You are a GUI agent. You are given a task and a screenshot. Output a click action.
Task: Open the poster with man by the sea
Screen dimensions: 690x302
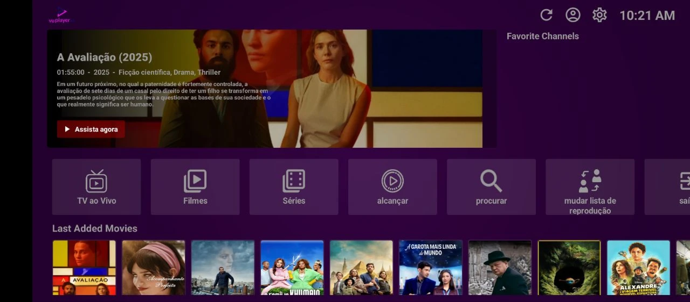point(223,268)
